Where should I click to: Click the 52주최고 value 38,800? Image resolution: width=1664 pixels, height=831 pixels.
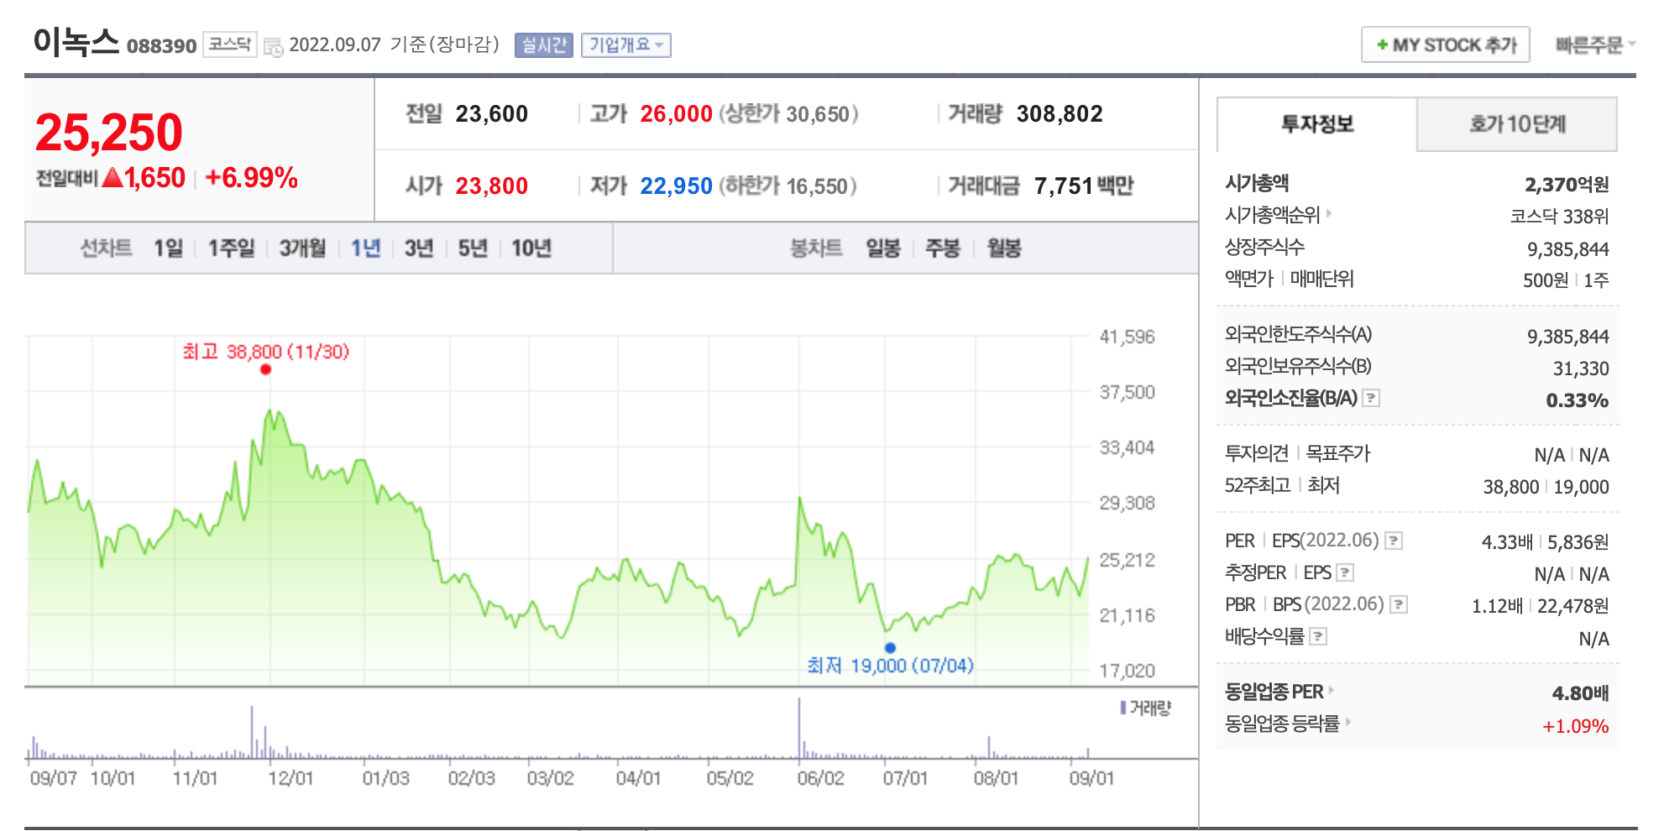pos(1510,487)
